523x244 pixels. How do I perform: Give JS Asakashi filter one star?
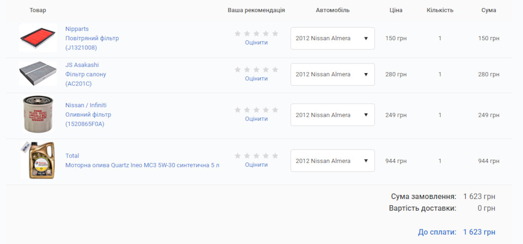coord(238,70)
